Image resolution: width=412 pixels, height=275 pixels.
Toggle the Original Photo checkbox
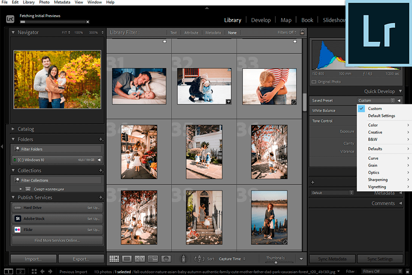(314, 82)
